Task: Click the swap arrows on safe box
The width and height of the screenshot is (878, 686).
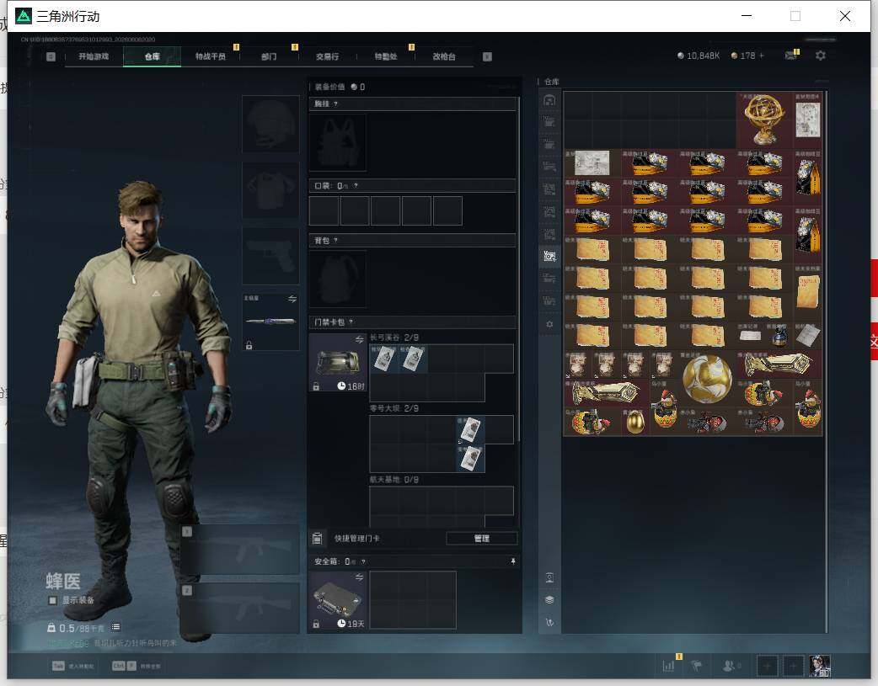Action: (359, 577)
